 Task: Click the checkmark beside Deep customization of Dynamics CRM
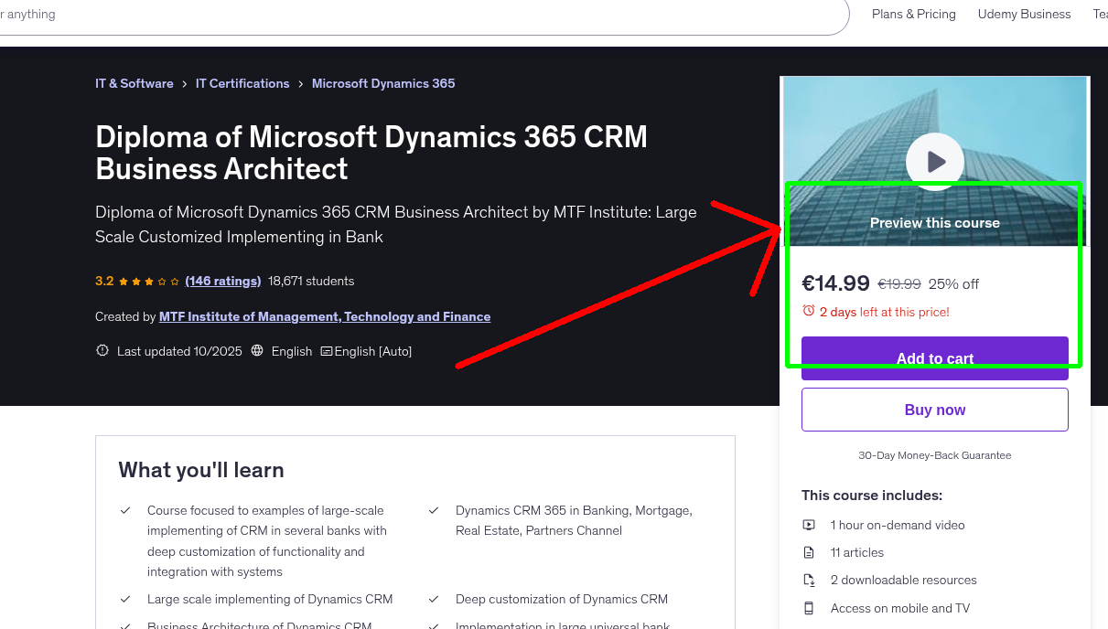tap(434, 599)
